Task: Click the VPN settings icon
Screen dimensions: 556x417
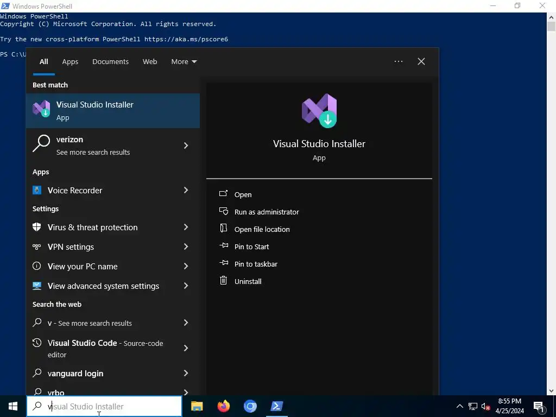Action: 37,247
